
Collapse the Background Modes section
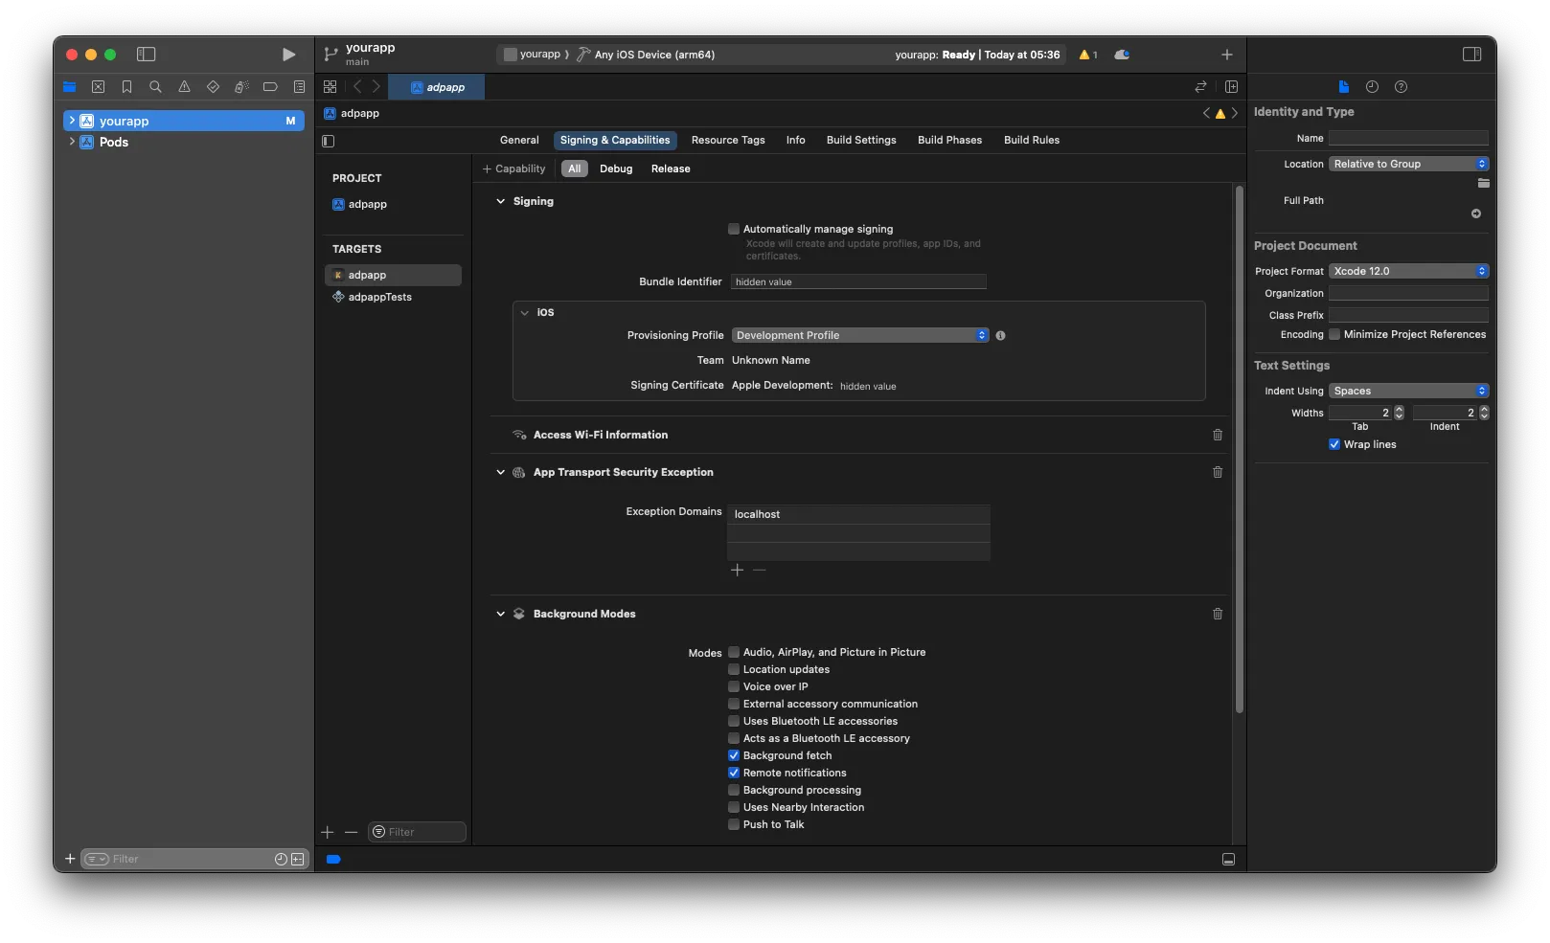500,614
